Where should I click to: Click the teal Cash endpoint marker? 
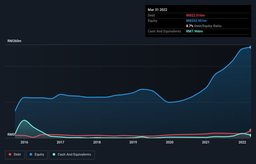(251, 135)
